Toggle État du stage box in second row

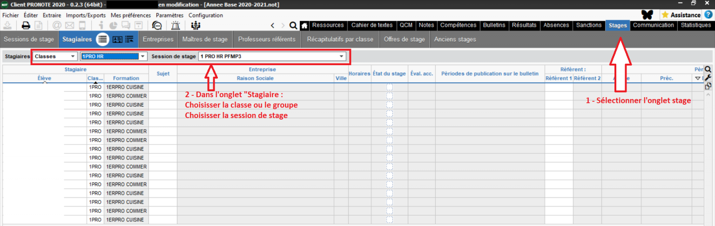coord(390,96)
